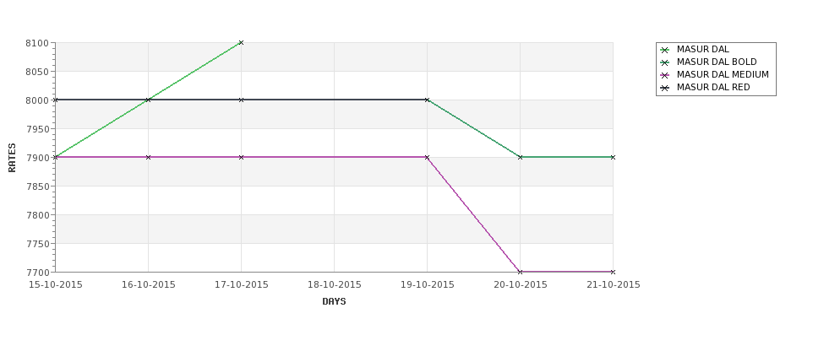Click the MASUR DAL RED legend marker
Screen dimensions: 824x362
(x=665, y=88)
